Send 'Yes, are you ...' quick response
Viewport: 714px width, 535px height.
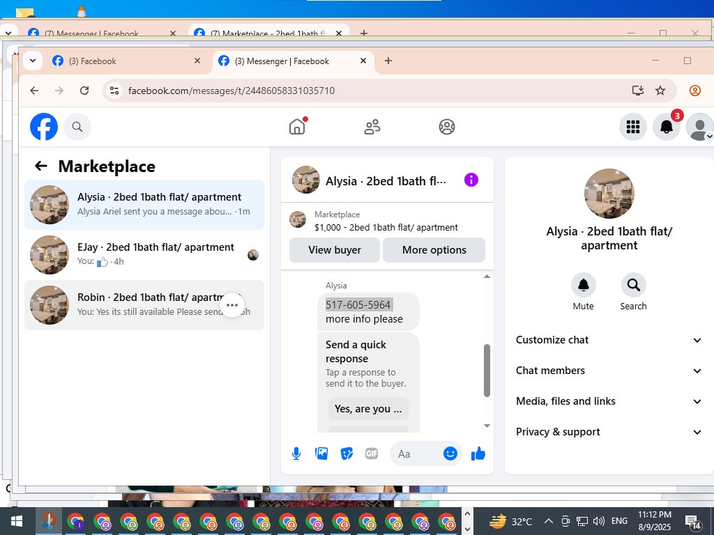[x=368, y=409]
